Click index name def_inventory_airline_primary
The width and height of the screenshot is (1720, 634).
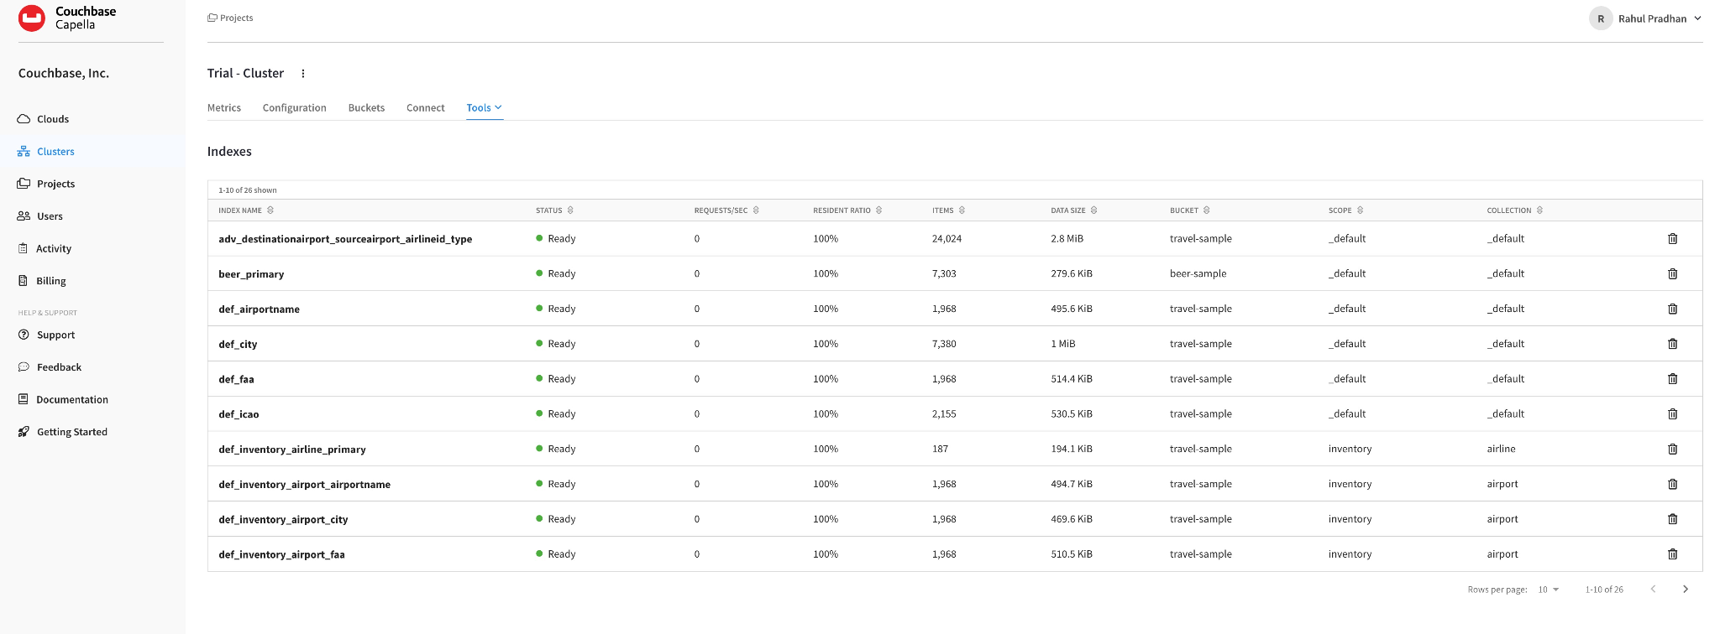292,450
